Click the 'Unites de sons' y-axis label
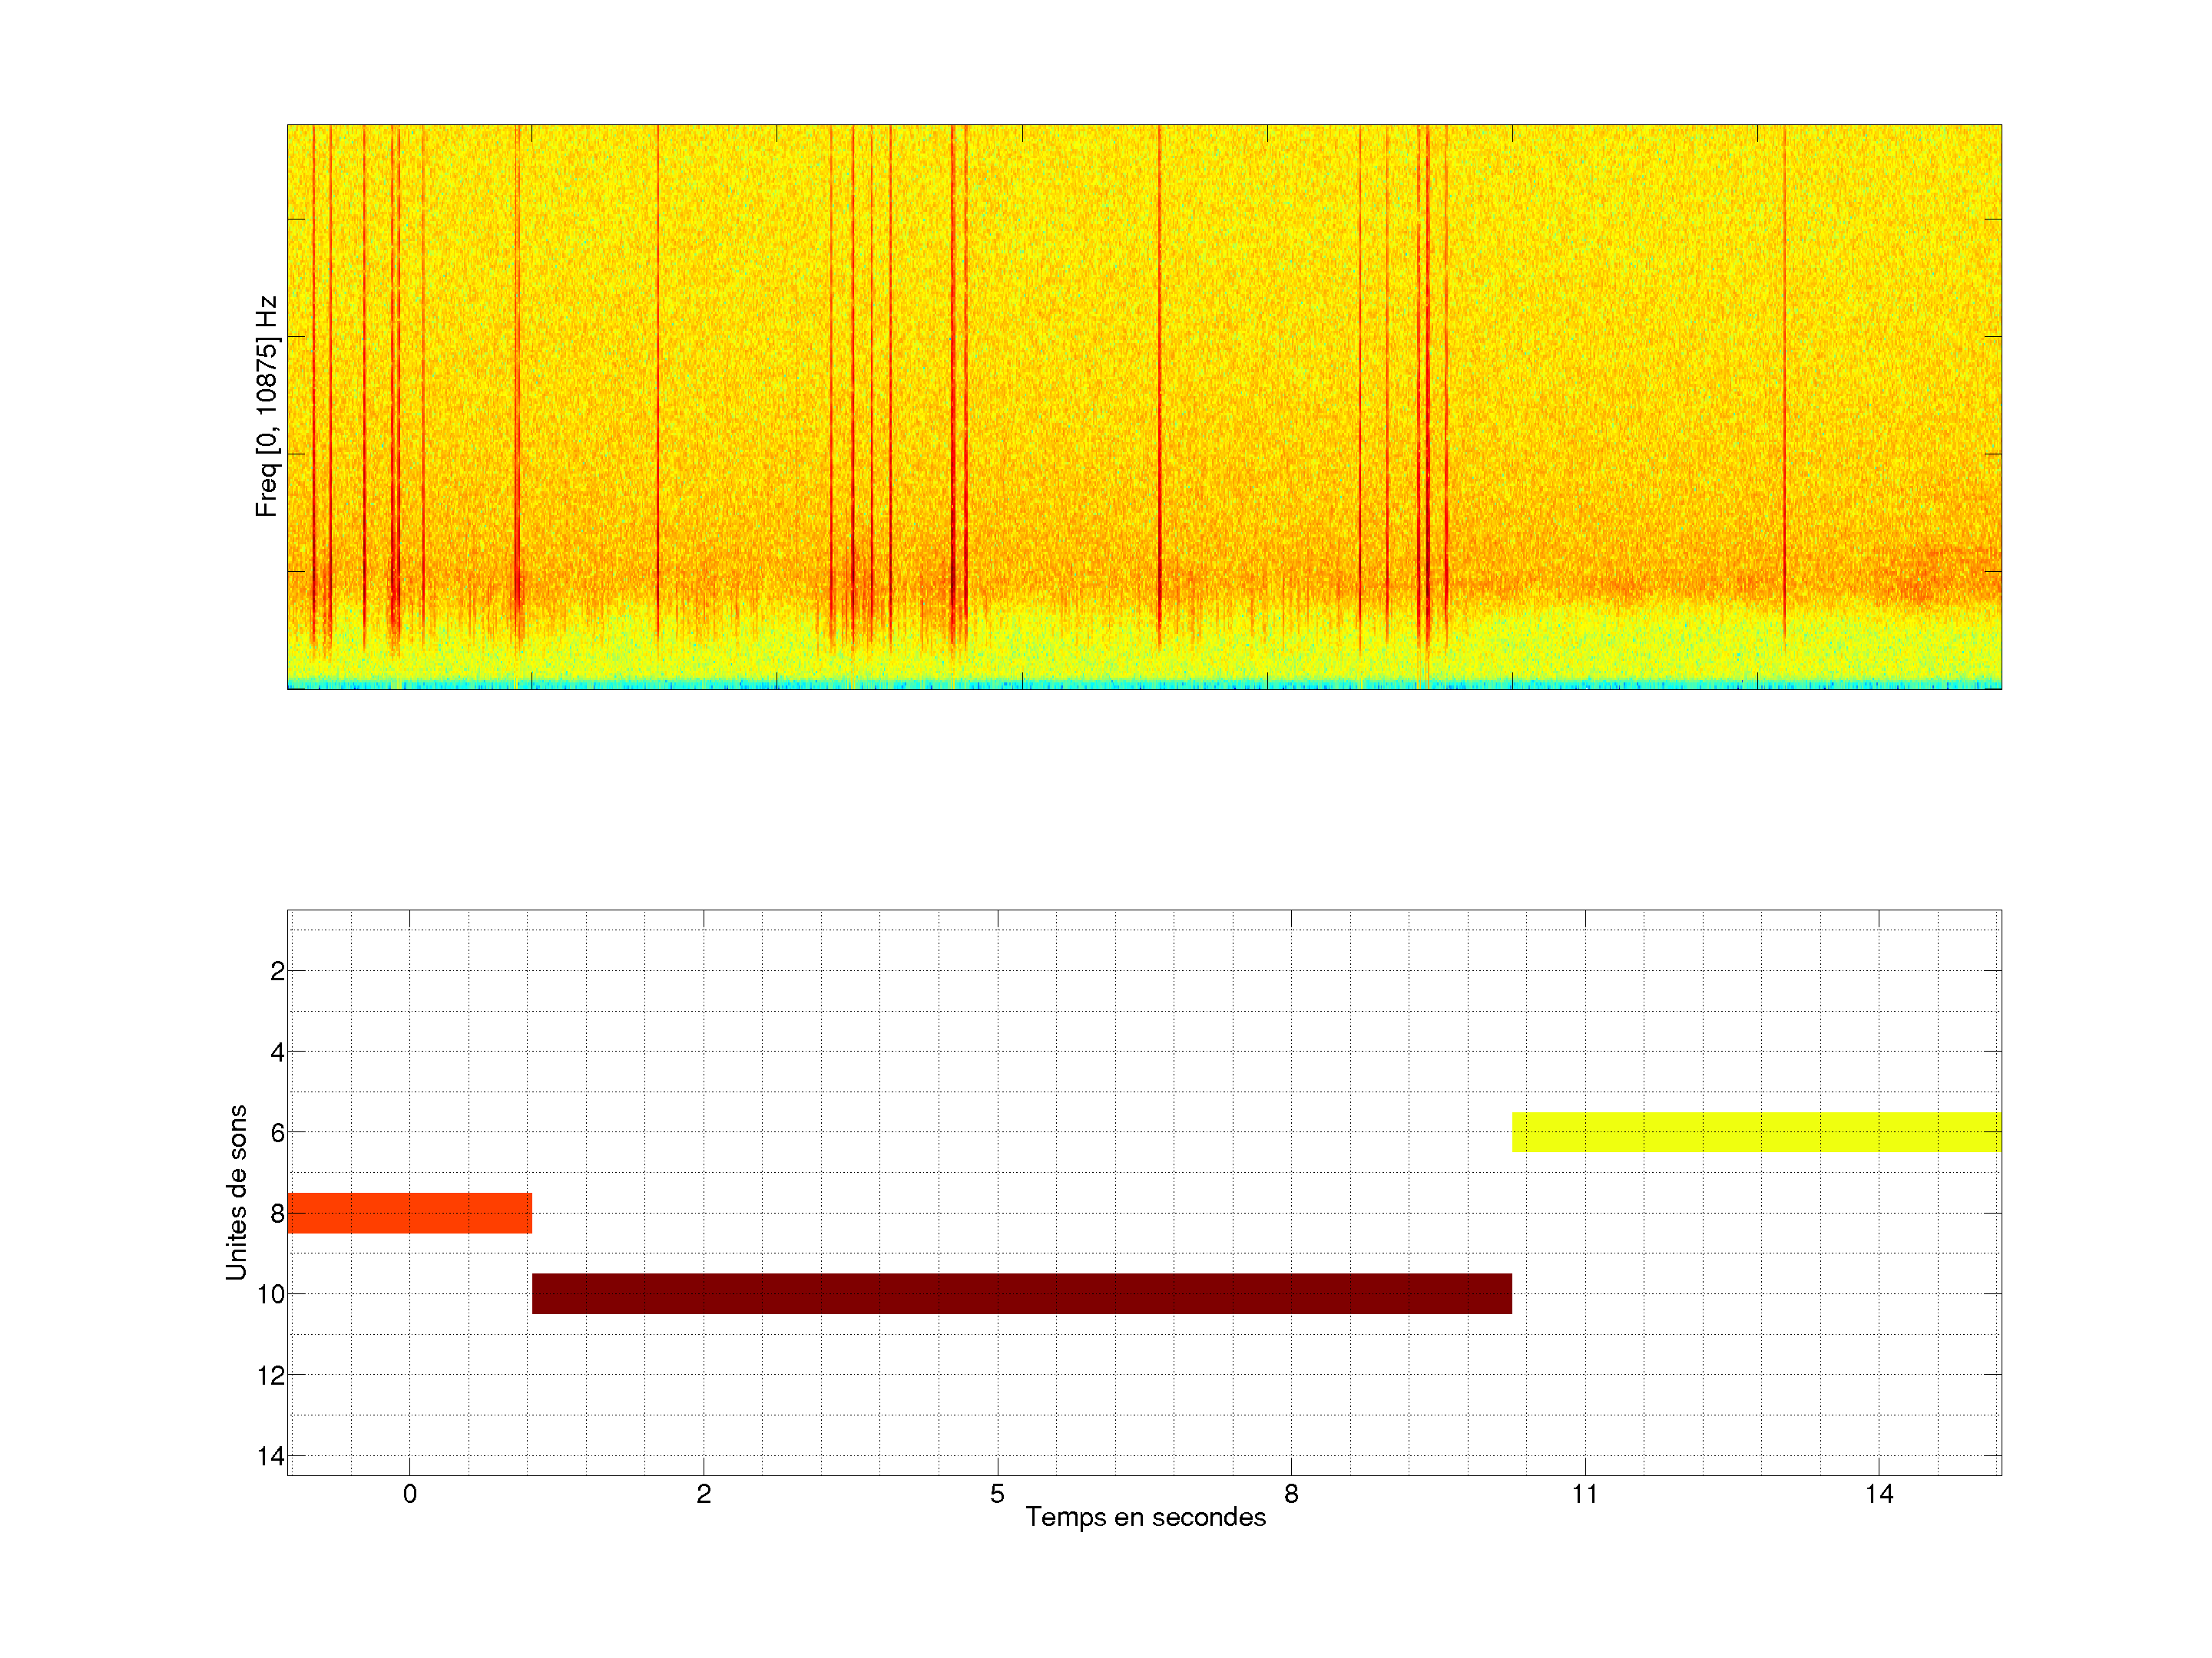2212x1658 pixels. pyautogui.click(x=236, y=1192)
